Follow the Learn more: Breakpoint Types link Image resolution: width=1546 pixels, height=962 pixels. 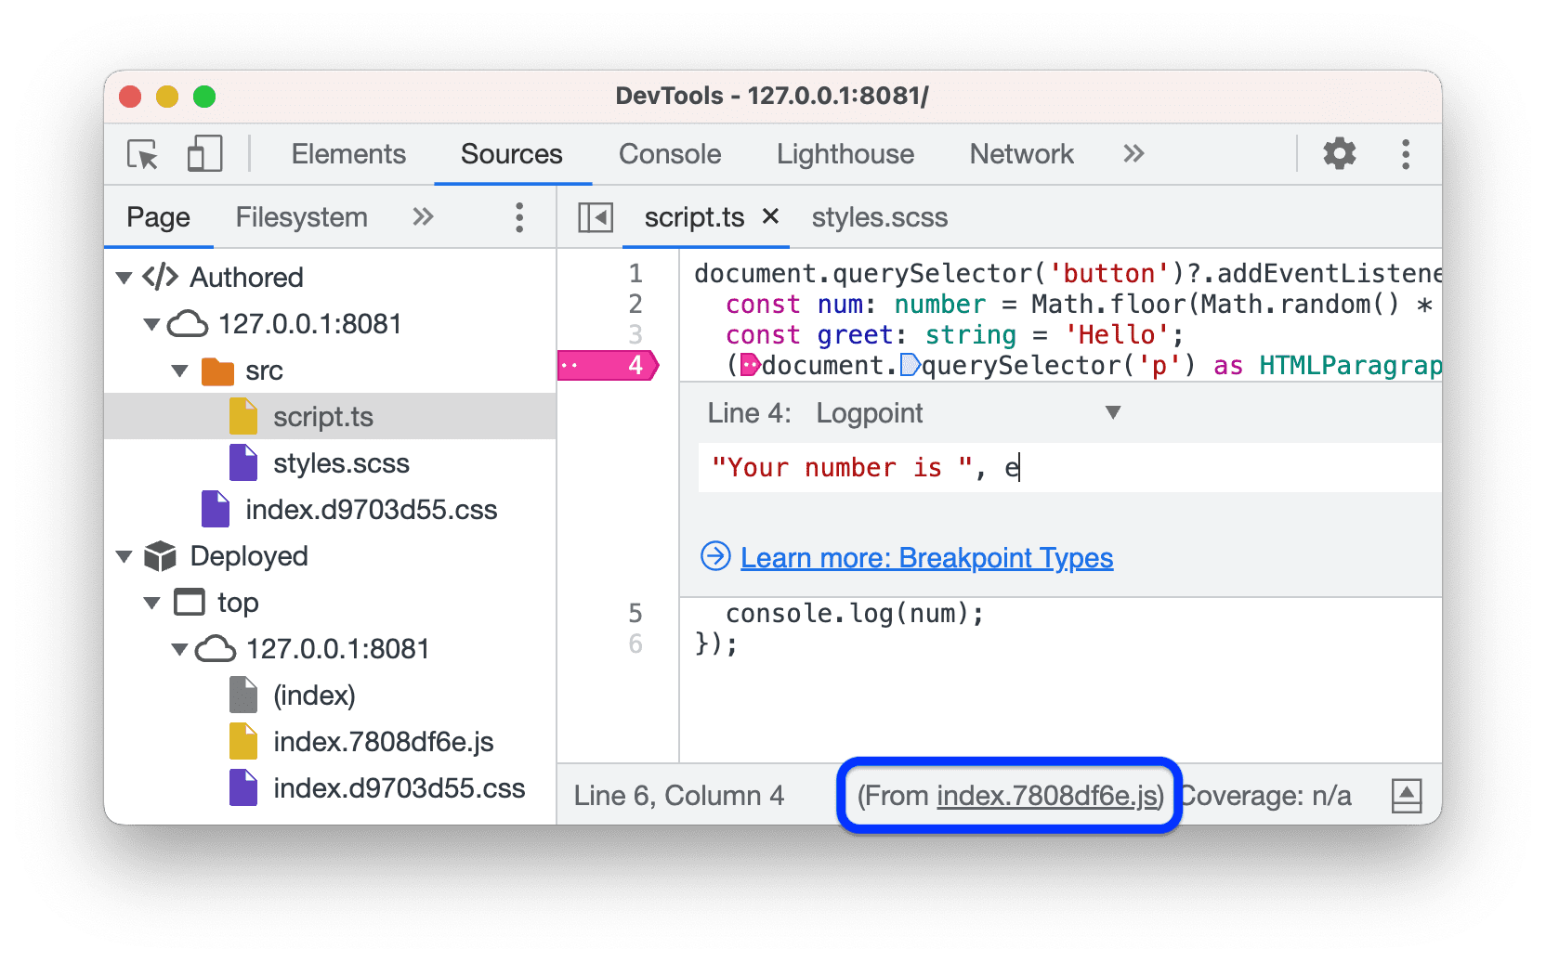(925, 557)
